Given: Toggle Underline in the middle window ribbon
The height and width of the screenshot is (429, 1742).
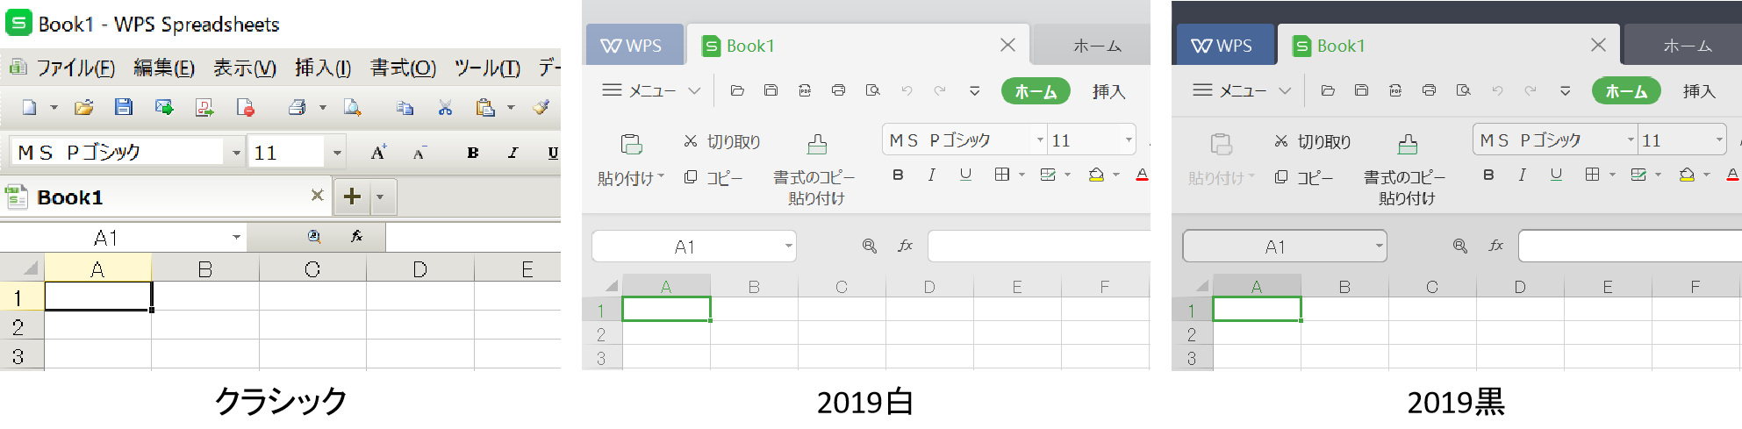Looking at the screenshot, I should (x=965, y=175).
